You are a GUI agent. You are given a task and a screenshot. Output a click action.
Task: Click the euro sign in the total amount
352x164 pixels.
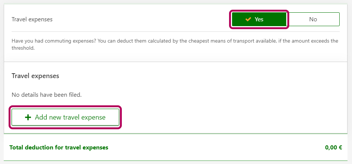340,148
